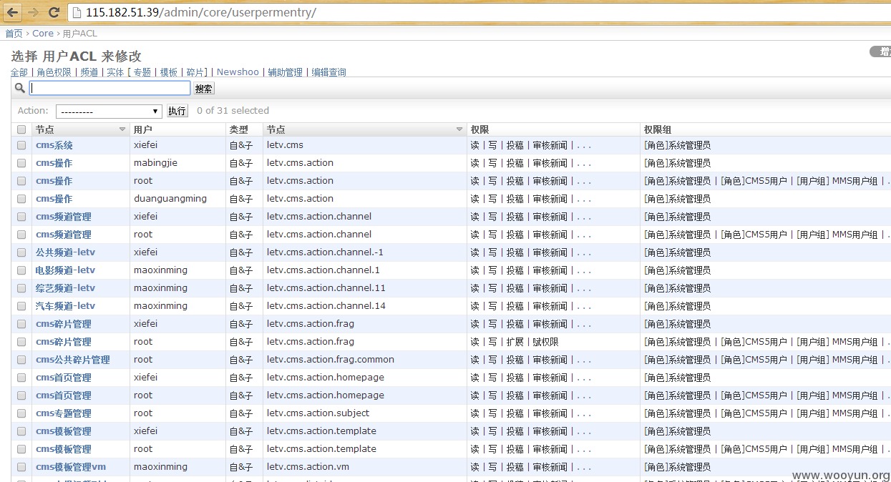Screen dimensions: 891x482
Task: Select checkbox for 电影频道-letv row
Action: point(21,270)
